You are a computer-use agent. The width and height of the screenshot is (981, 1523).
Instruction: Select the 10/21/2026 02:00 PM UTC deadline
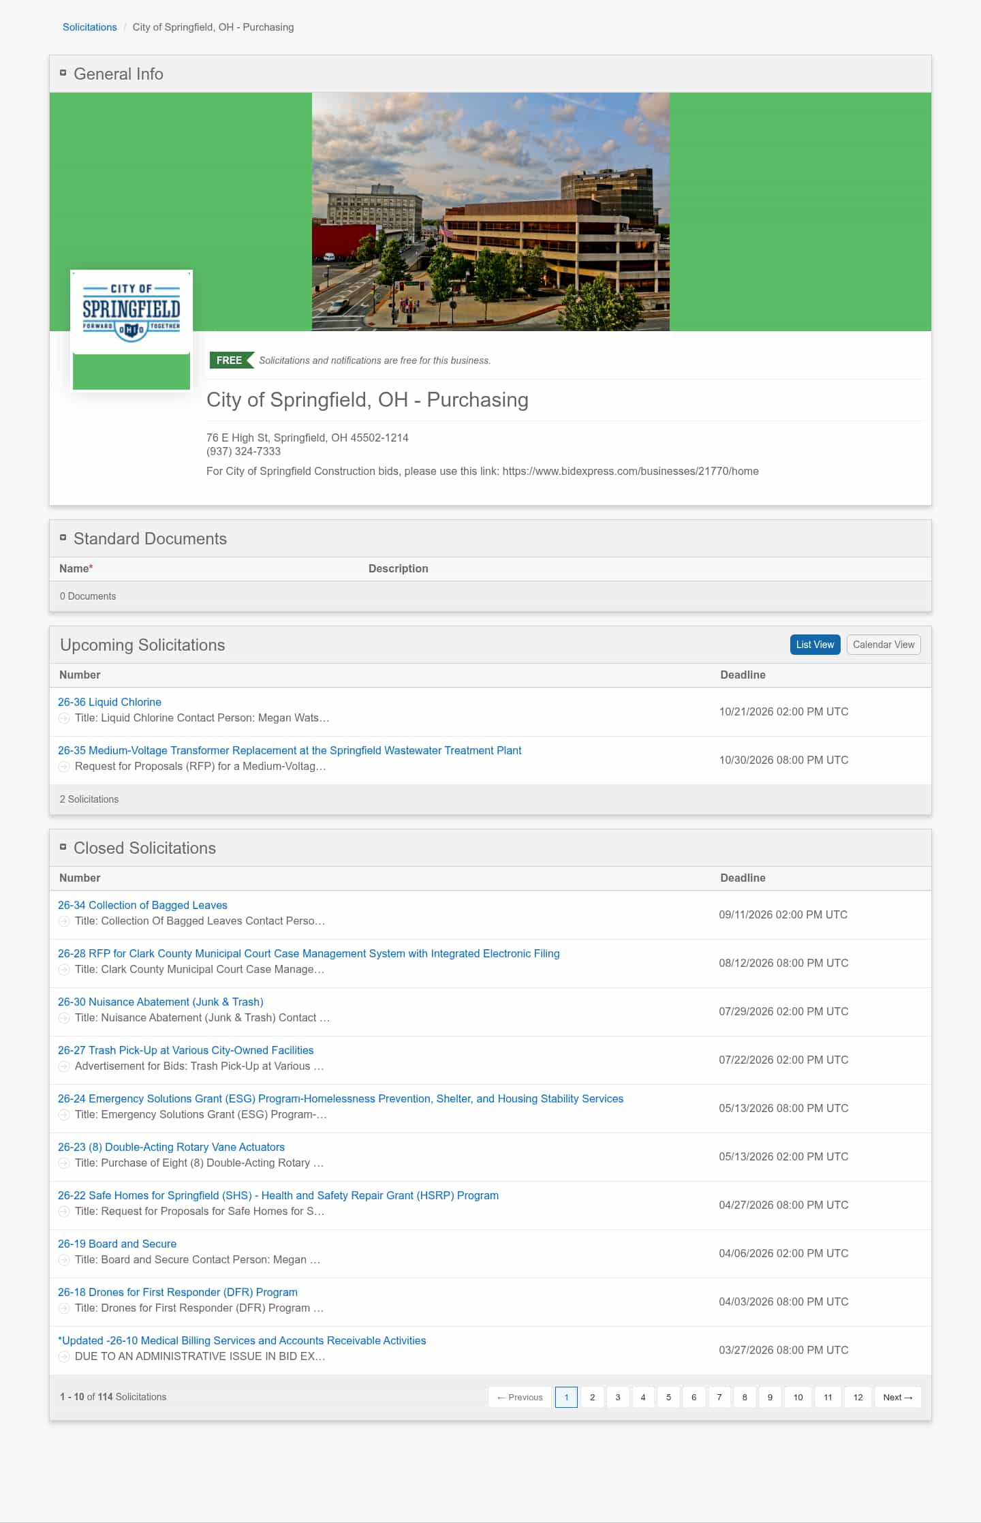click(x=783, y=711)
